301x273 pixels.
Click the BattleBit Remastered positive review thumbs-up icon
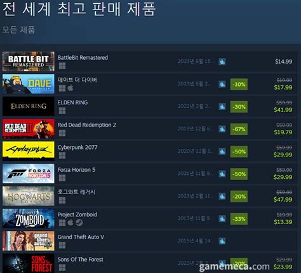[x=222, y=62]
